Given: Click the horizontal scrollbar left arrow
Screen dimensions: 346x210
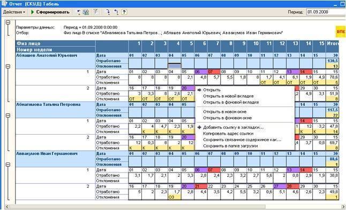Looking at the screenshot, I should [7, 207].
